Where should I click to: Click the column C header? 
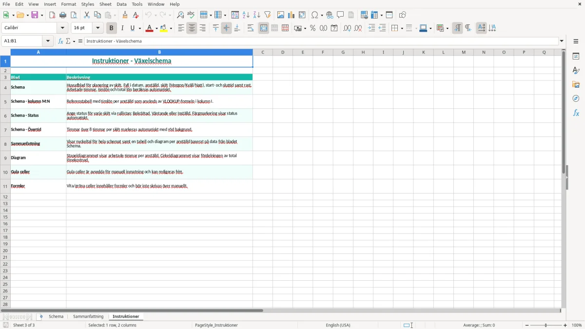coord(262,52)
